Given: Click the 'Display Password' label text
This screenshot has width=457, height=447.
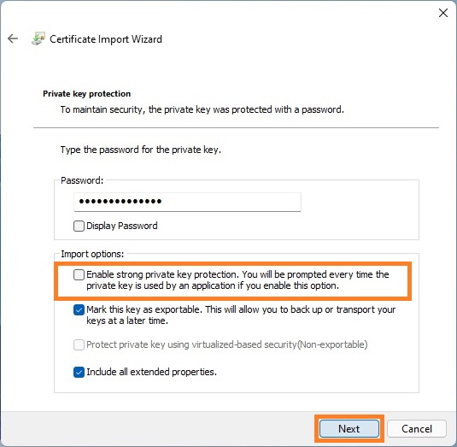Looking at the screenshot, I should [122, 226].
